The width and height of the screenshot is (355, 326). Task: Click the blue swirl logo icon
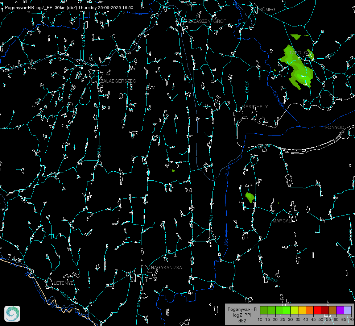tap(12, 314)
